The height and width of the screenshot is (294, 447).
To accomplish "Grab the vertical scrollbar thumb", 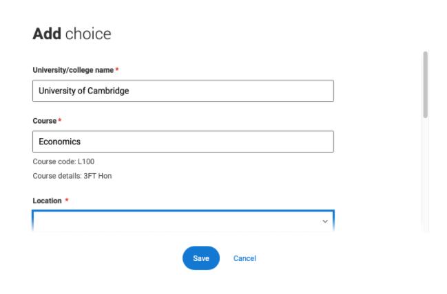I will (425, 84).
